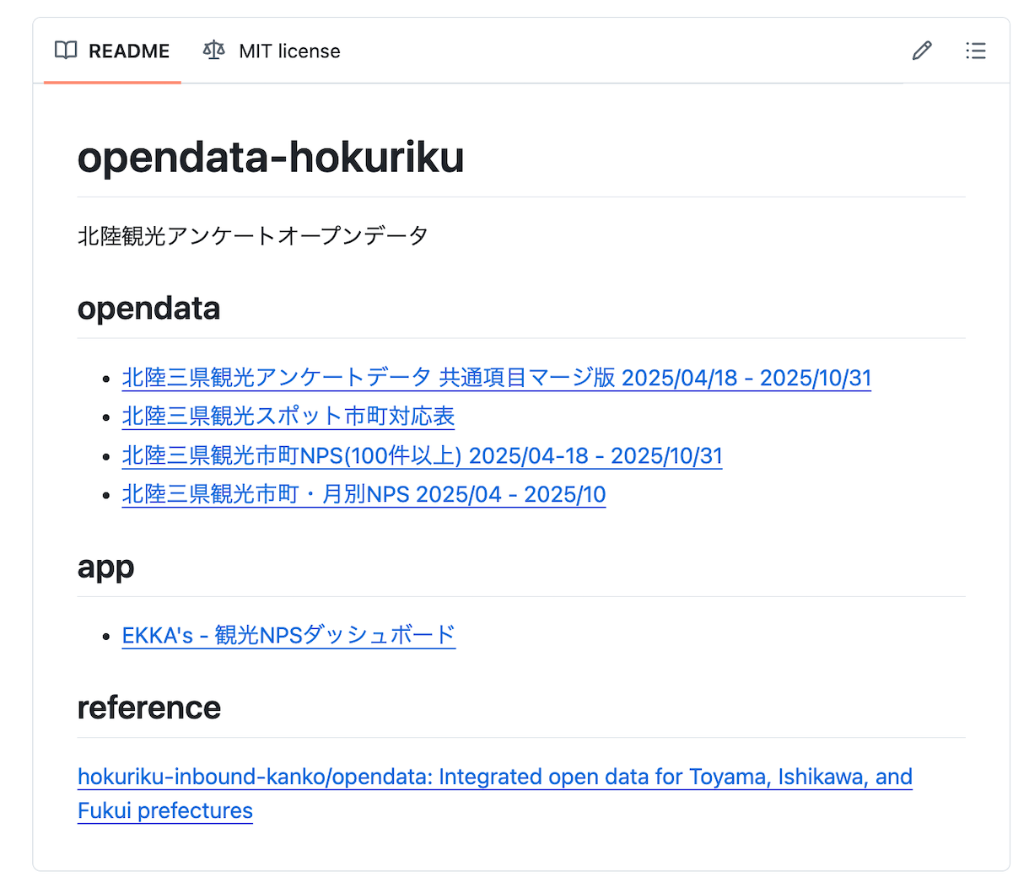Open the 北陸三県観光スポット市町対応表 link
The width and height of the screenshot is (1029, 893).
point(288,417)
